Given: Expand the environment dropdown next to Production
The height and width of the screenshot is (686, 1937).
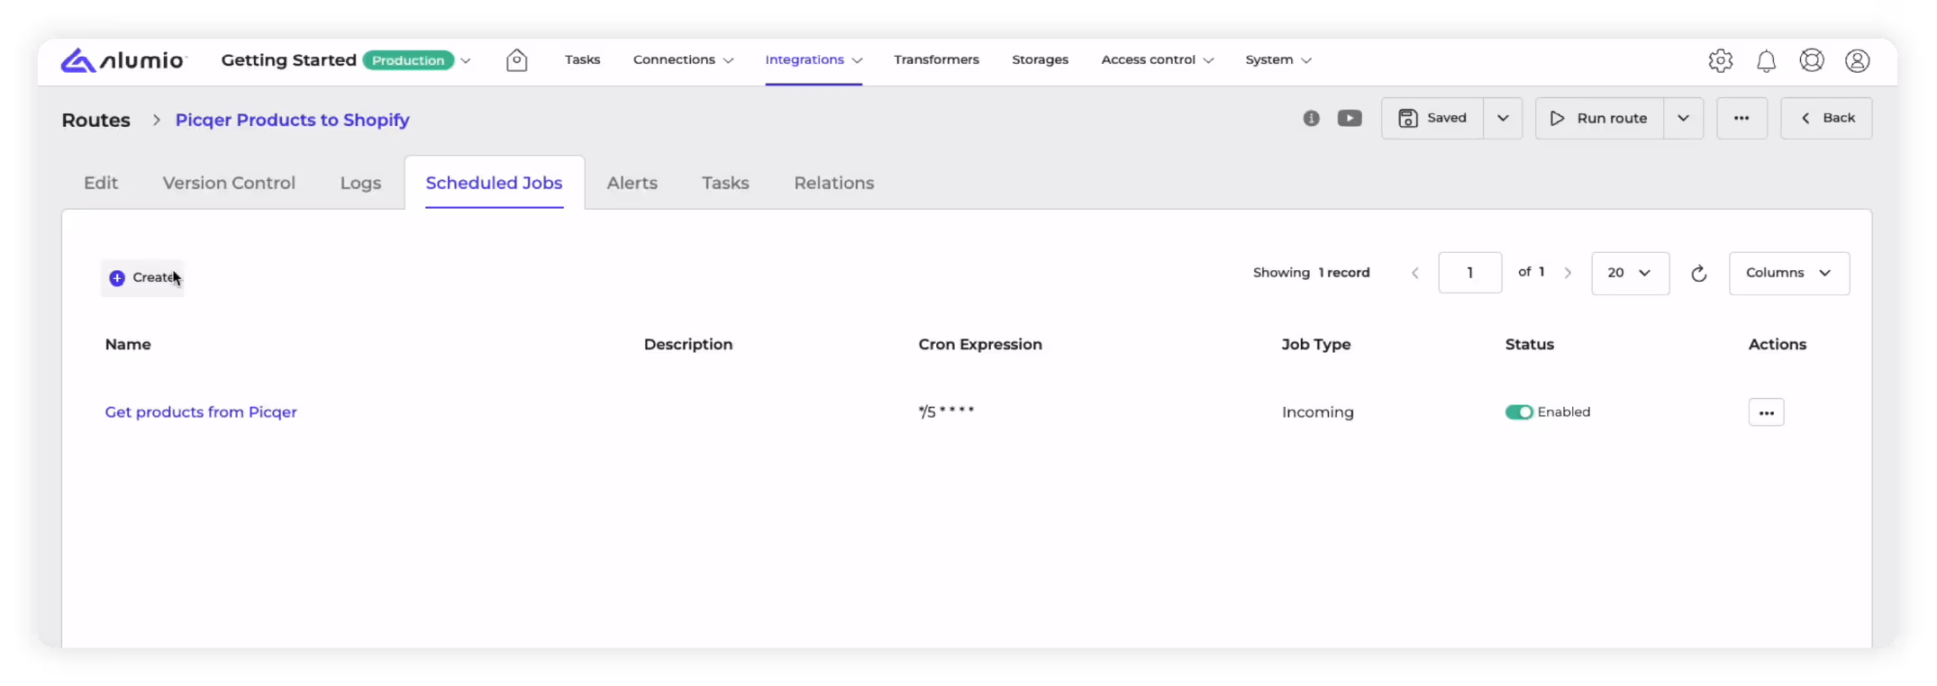Looking at the screenshot, I should pos(466,60).
